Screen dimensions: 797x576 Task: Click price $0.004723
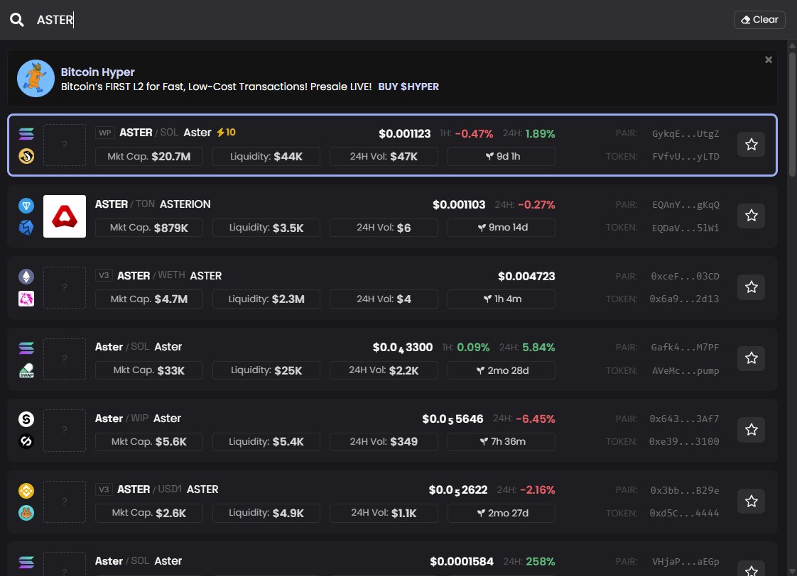pyautogui.click(x=526, y=276)
